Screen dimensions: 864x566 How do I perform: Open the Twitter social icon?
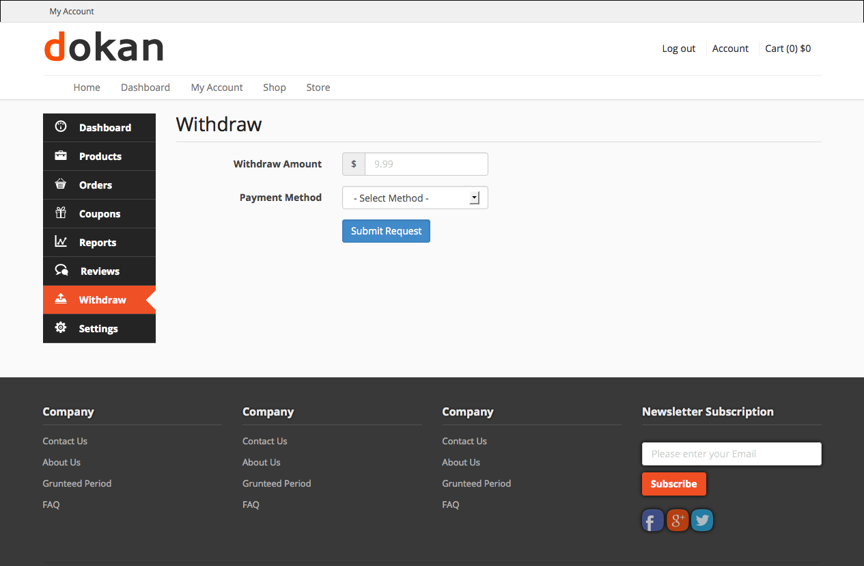(701, 521)
